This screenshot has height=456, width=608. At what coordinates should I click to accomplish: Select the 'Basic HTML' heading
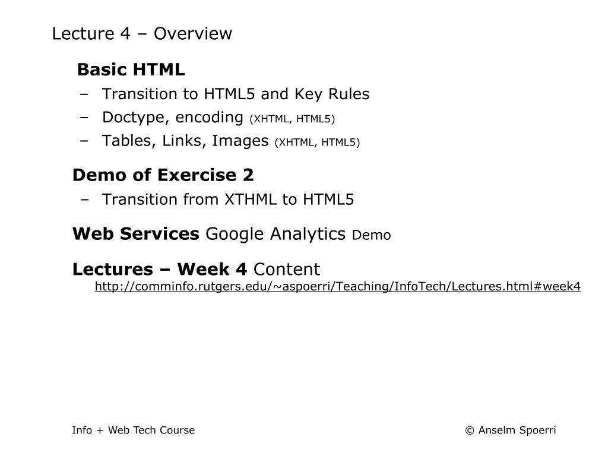point(131,70)
